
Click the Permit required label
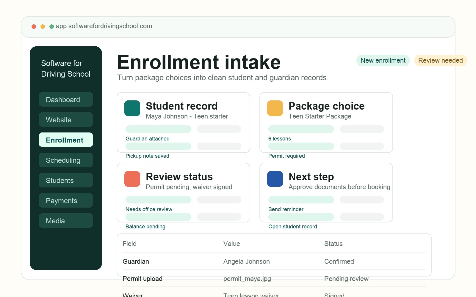click(286, 156)
